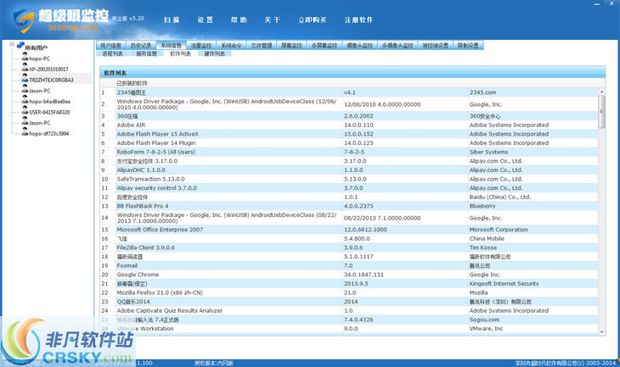Open the 软件列表 sub-tab

click(180, 53)
